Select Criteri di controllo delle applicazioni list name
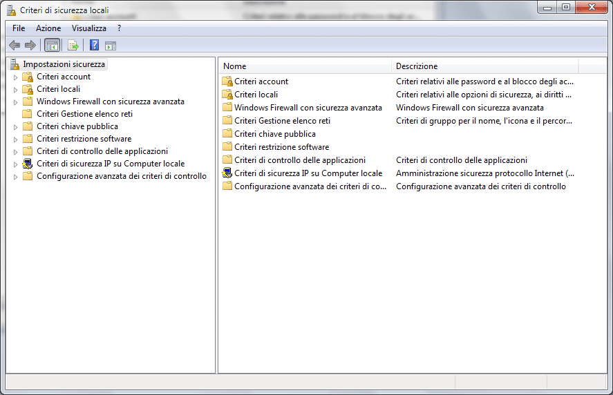The image size is (613, 395). tap(300, 160)
